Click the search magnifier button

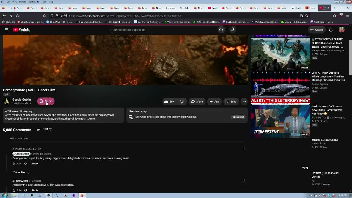point(221,30)
